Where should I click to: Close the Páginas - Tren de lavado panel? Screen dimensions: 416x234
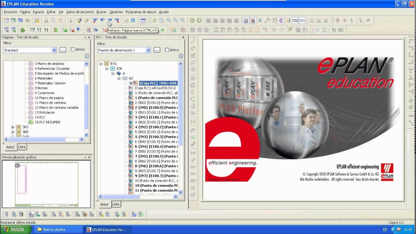[x=89, y=37]
